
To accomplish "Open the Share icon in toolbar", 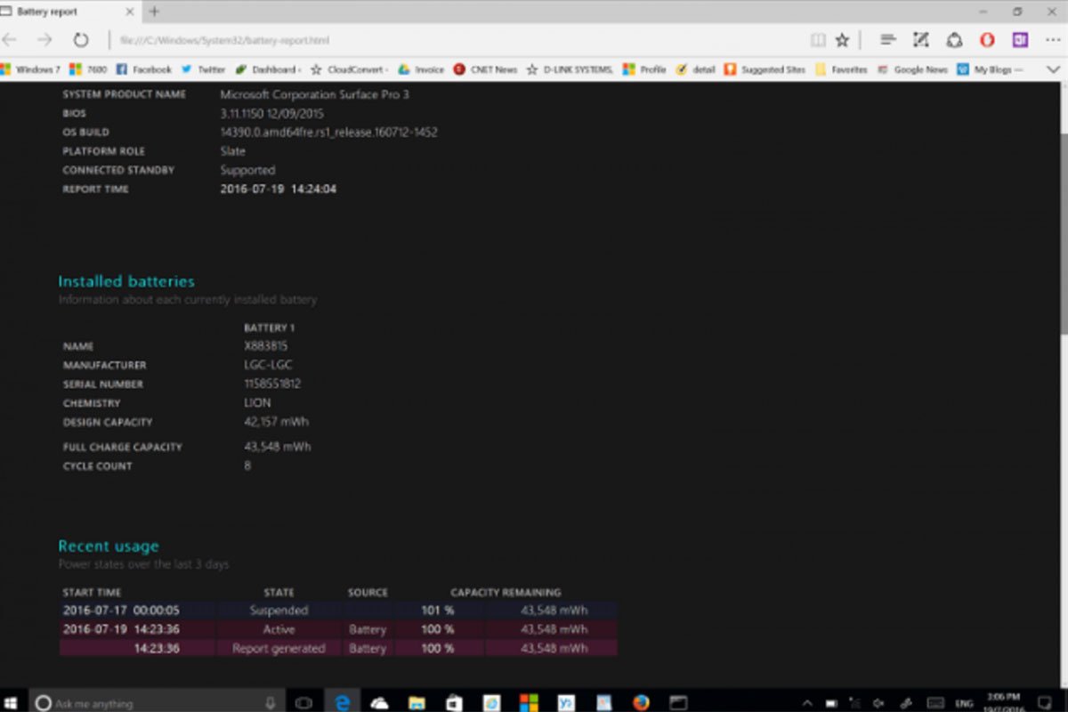I will coord(954,40).
